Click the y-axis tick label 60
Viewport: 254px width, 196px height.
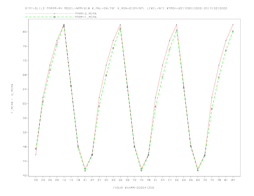[24, 104]
